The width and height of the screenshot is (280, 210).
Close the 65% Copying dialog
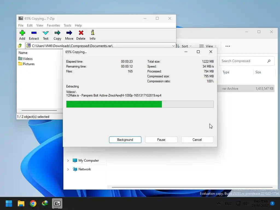point(211,52)
